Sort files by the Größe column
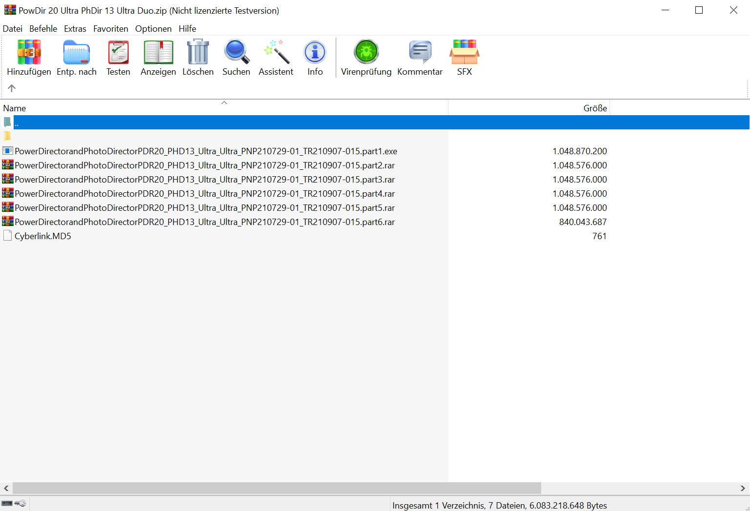The width and height of the screenshot is (750, 511). tap(595, 108)
